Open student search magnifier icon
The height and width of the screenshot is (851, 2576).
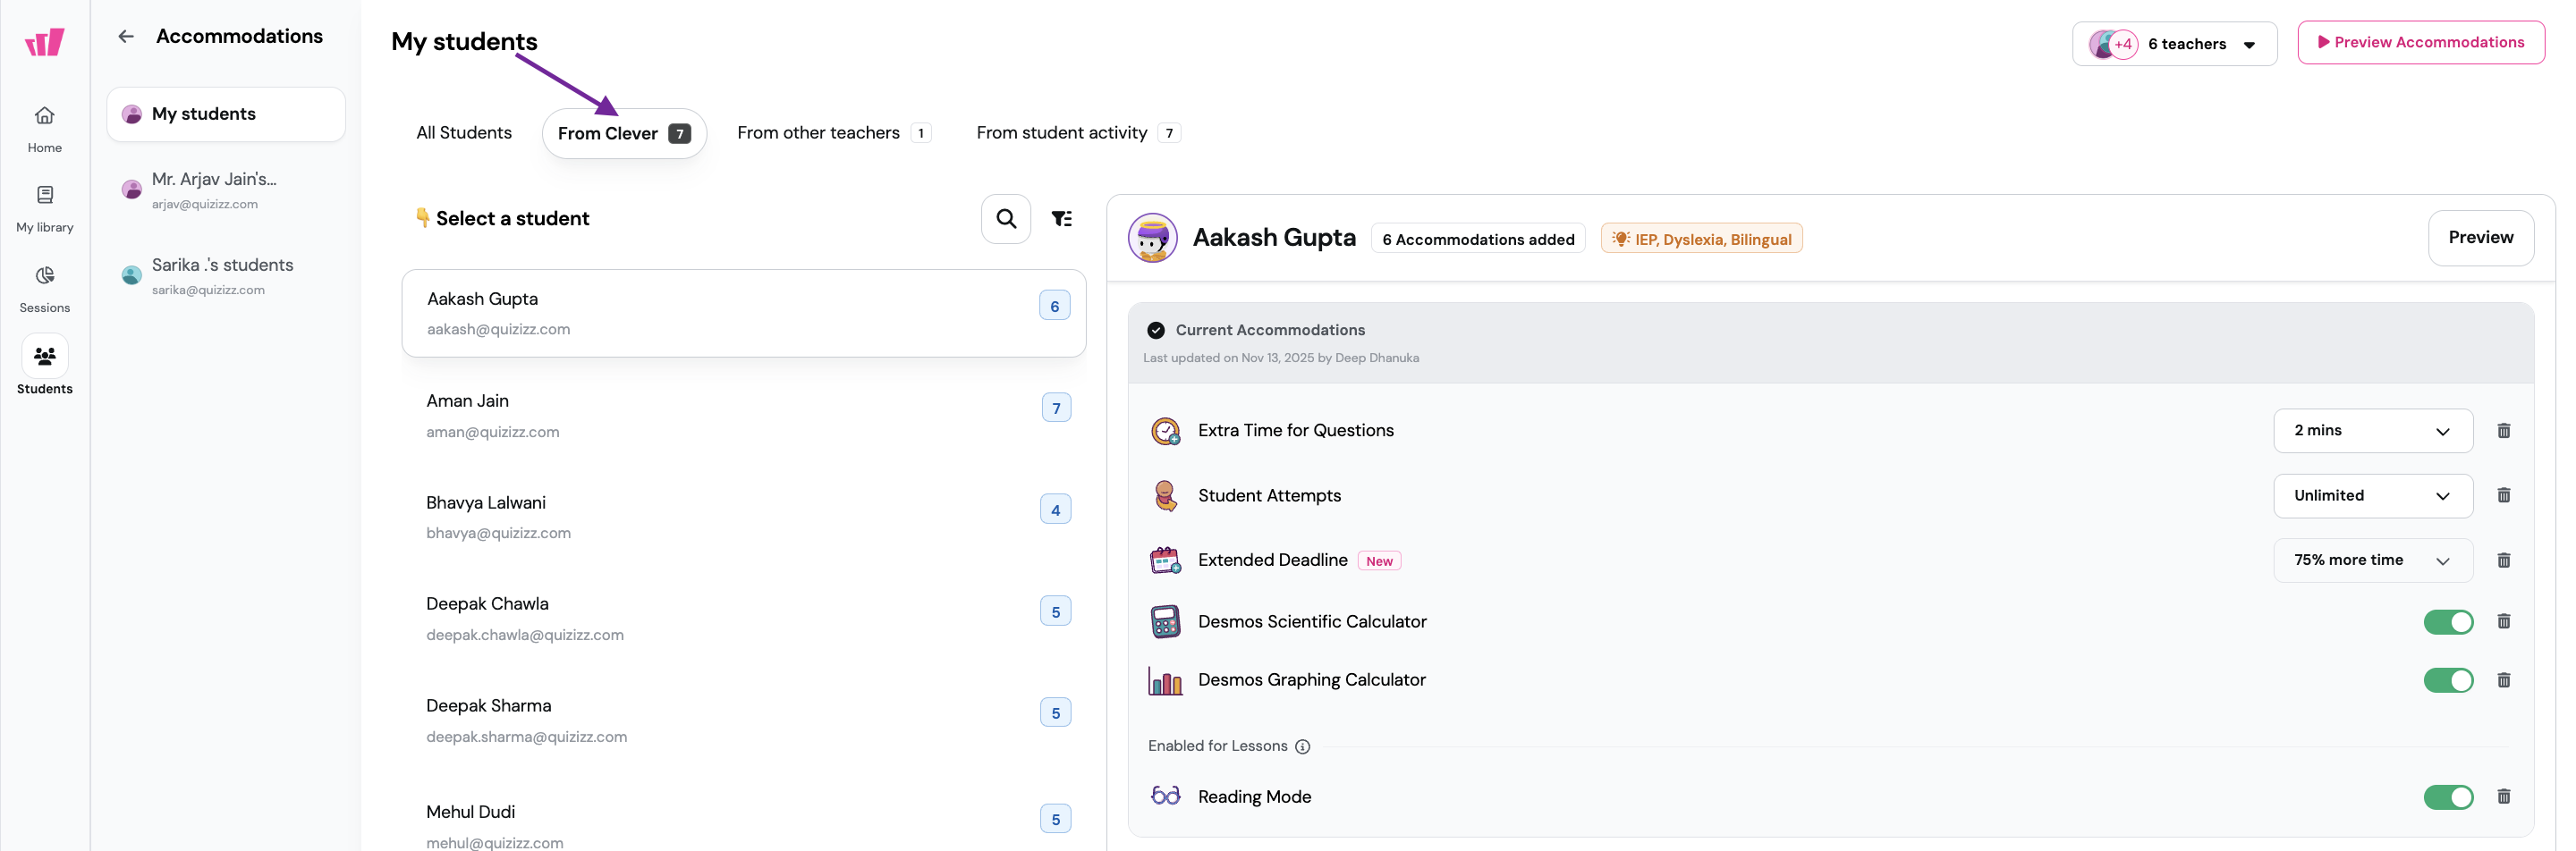point(1006,219)
